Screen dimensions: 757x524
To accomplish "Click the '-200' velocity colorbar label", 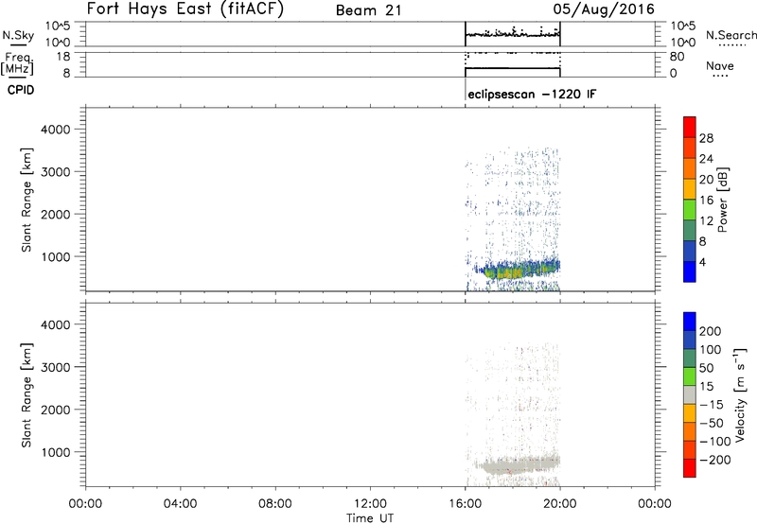I will 714,460.
